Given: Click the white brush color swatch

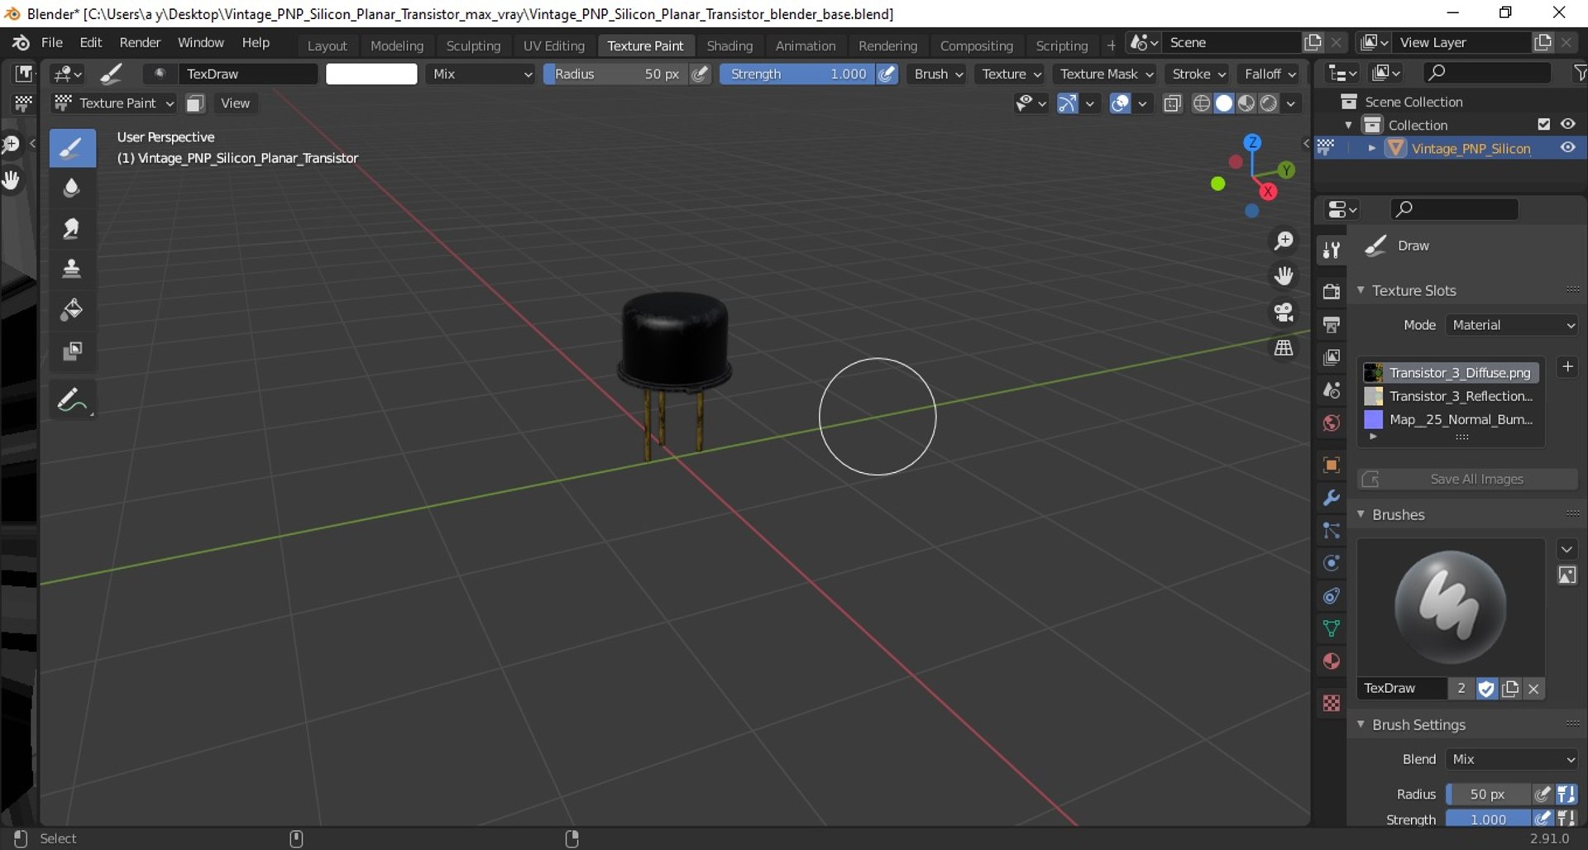Looking at the screenshot, I should (x=371, y=74).
